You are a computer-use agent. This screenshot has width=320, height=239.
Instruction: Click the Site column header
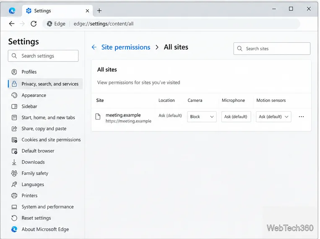pos(100,100)
